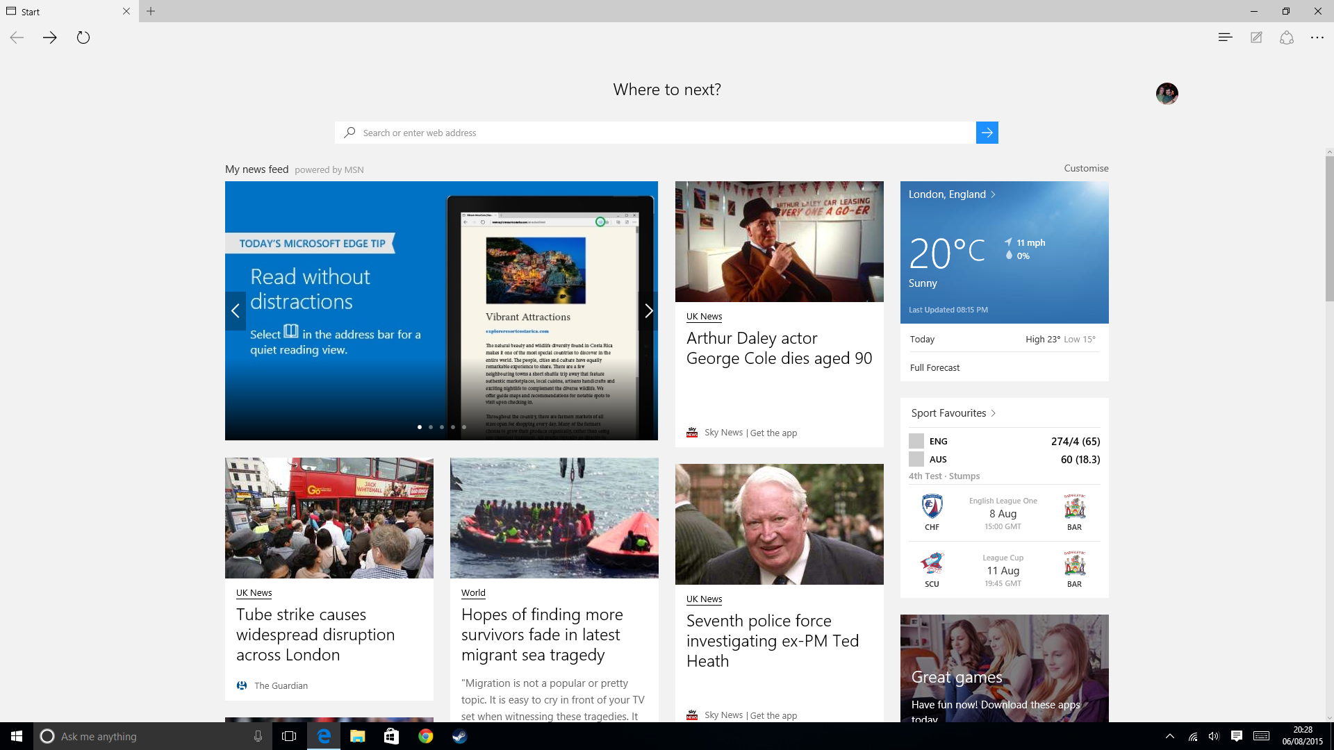This screenshot has height=750, width=1334.
Task: Select the Start tab
Action: pyautogui.click(x=69, y=11)
